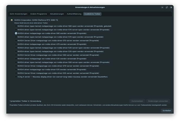Select the Nouveau open-source display driver
Image resolution: width=180 pixels, height=121 pixels.
16,77
